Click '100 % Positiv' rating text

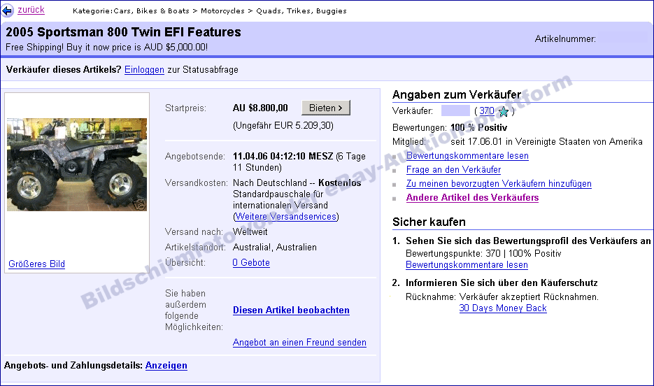pos(479,127)
